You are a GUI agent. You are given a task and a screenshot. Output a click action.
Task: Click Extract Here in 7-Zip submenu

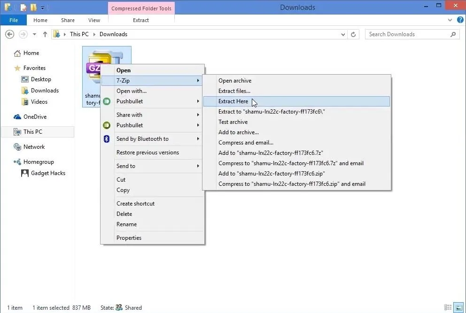point(296,101)
